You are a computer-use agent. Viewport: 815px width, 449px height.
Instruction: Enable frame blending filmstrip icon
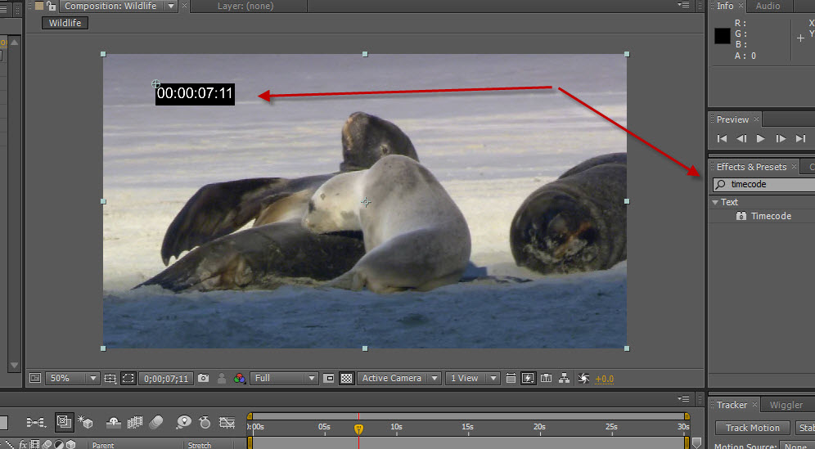pyautogui.click(x=135, y=423)
